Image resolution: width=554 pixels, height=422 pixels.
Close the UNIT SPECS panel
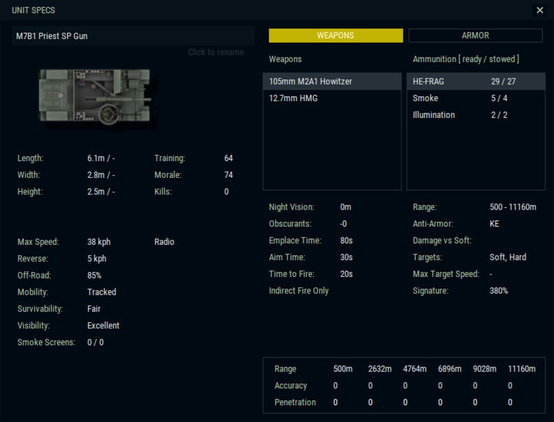coord(540,11)
